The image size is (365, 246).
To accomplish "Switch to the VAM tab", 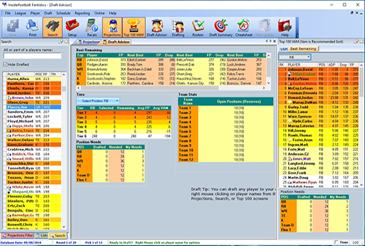I will click(x=284, y=49).
